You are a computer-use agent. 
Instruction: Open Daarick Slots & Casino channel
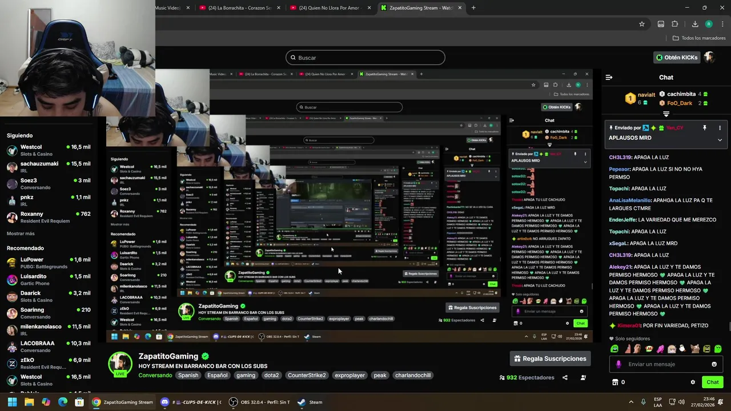pos(49,296)
